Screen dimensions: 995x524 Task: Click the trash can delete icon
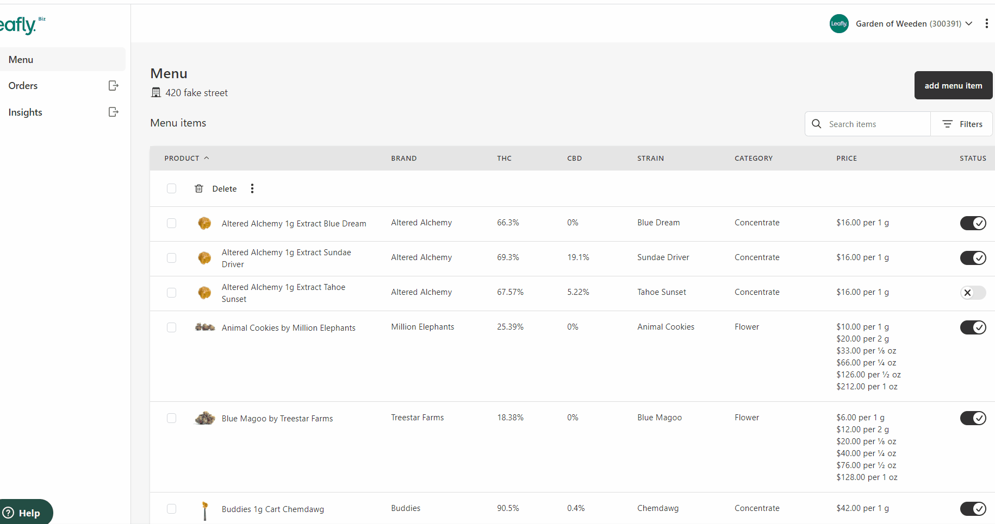(199, 188)
